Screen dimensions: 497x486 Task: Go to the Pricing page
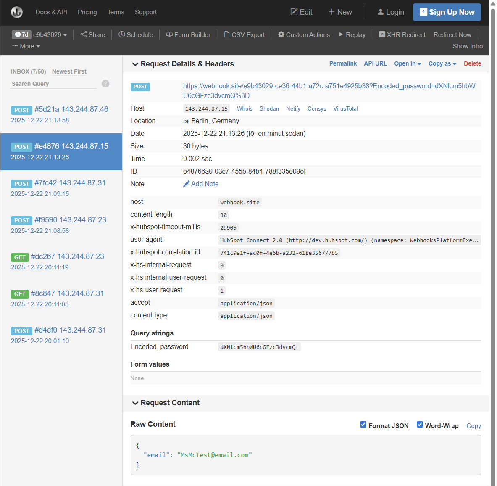pyautogui.click(x=87, y=12)
